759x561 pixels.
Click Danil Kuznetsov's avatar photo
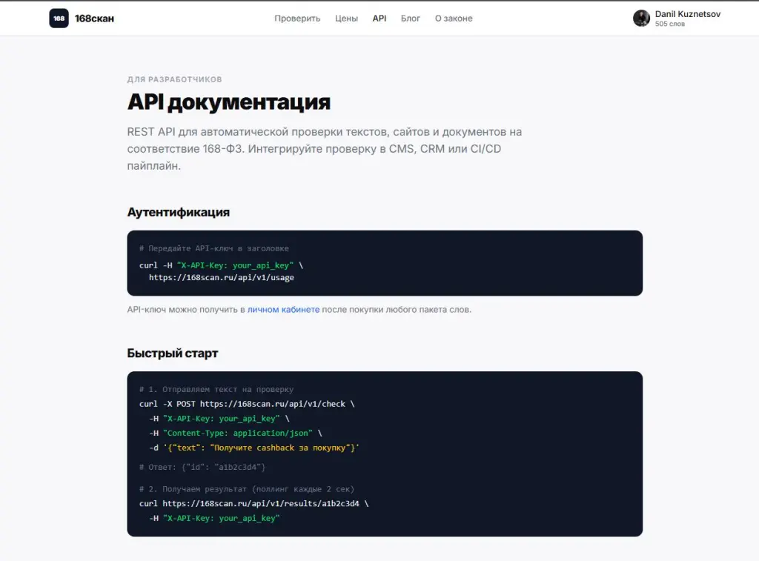click(x=641, y=17)
